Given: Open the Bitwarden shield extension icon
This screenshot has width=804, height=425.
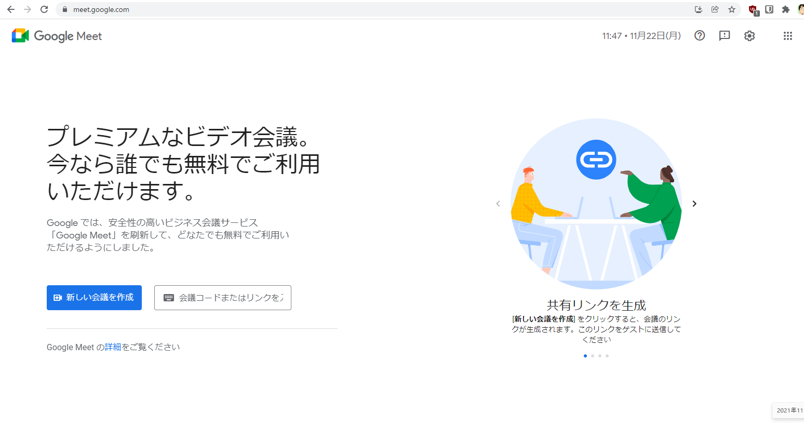Looking at the screenshot, I should (x=769, y=9).
